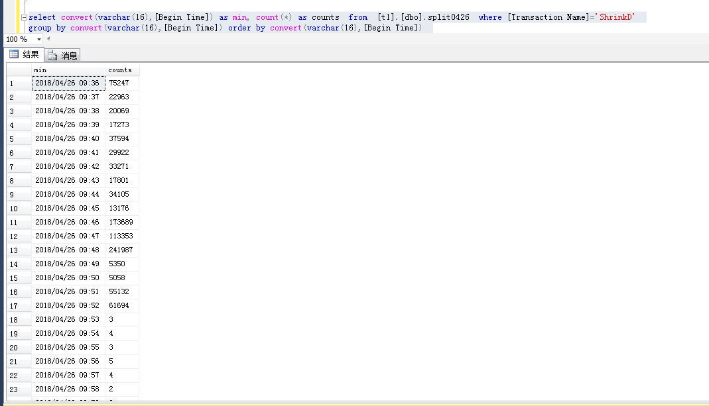Viewport: 709px width, 406px height.
Task: Click count value 61694
Action: 122,306
